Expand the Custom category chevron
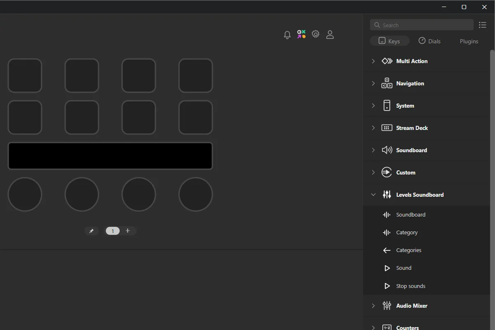The height and width of the screenshot is (330, 495). (373, 172)
